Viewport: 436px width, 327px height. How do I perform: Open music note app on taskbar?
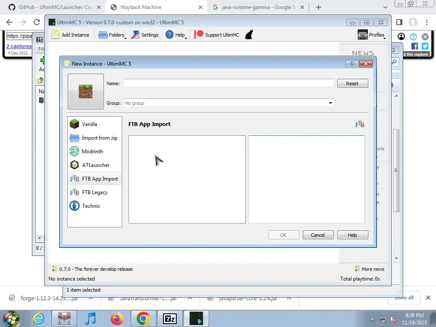click(90, 318)
